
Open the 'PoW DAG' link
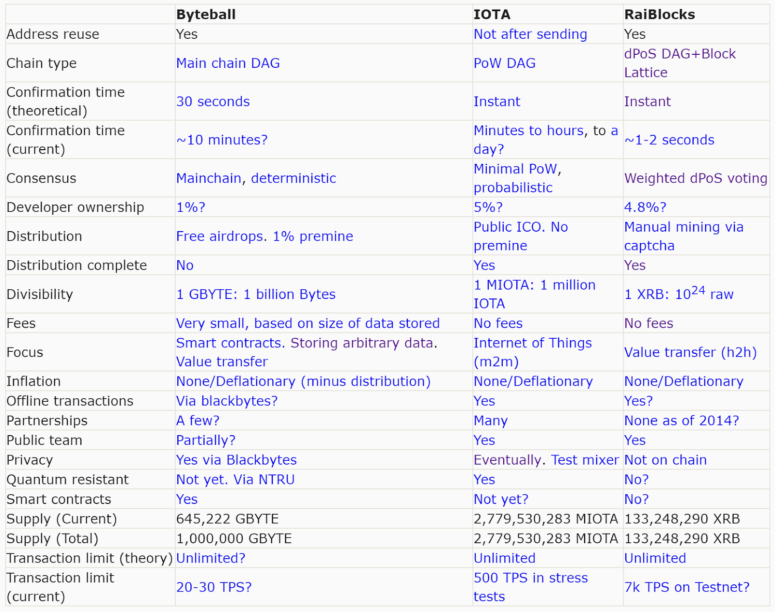[x=504, y=63]
